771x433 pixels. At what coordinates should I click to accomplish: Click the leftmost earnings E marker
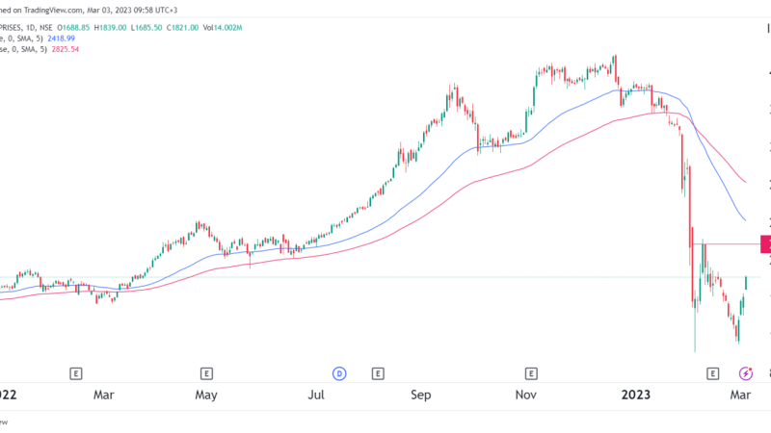click(x=75, y=372)
